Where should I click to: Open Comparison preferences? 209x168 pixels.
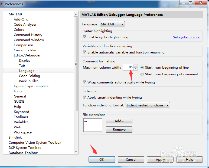pos(23,45)
